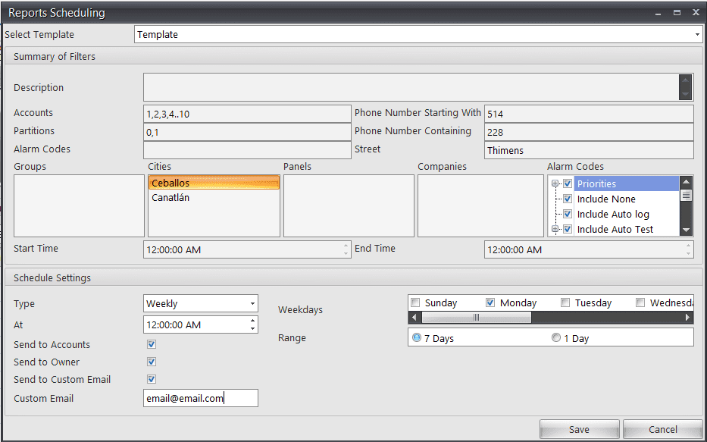This screenshot has height=442, width=707.
Task: Check the Tuesday weekday checkbox
Action: coord(565,302)
